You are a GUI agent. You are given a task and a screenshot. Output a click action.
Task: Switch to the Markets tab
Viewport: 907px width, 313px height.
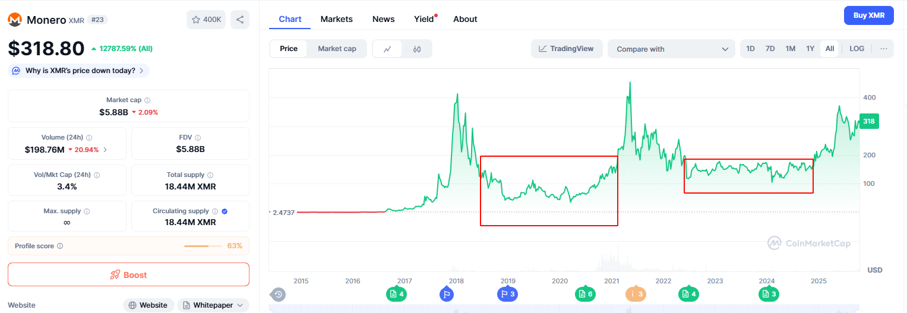pyautogui.click(x=336, y=19)
